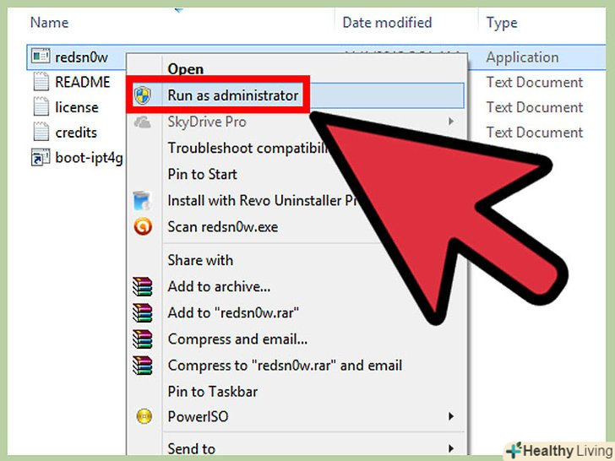Viewport: 615px width, 461px height.
Task: Open the PowerISO menu entry
Action: click(198, 416)
